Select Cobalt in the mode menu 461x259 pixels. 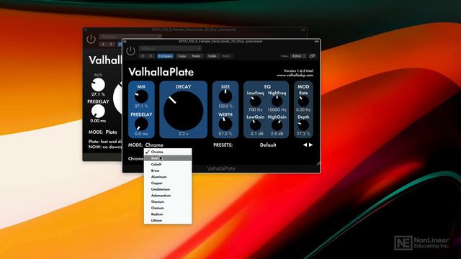(168, 165)
